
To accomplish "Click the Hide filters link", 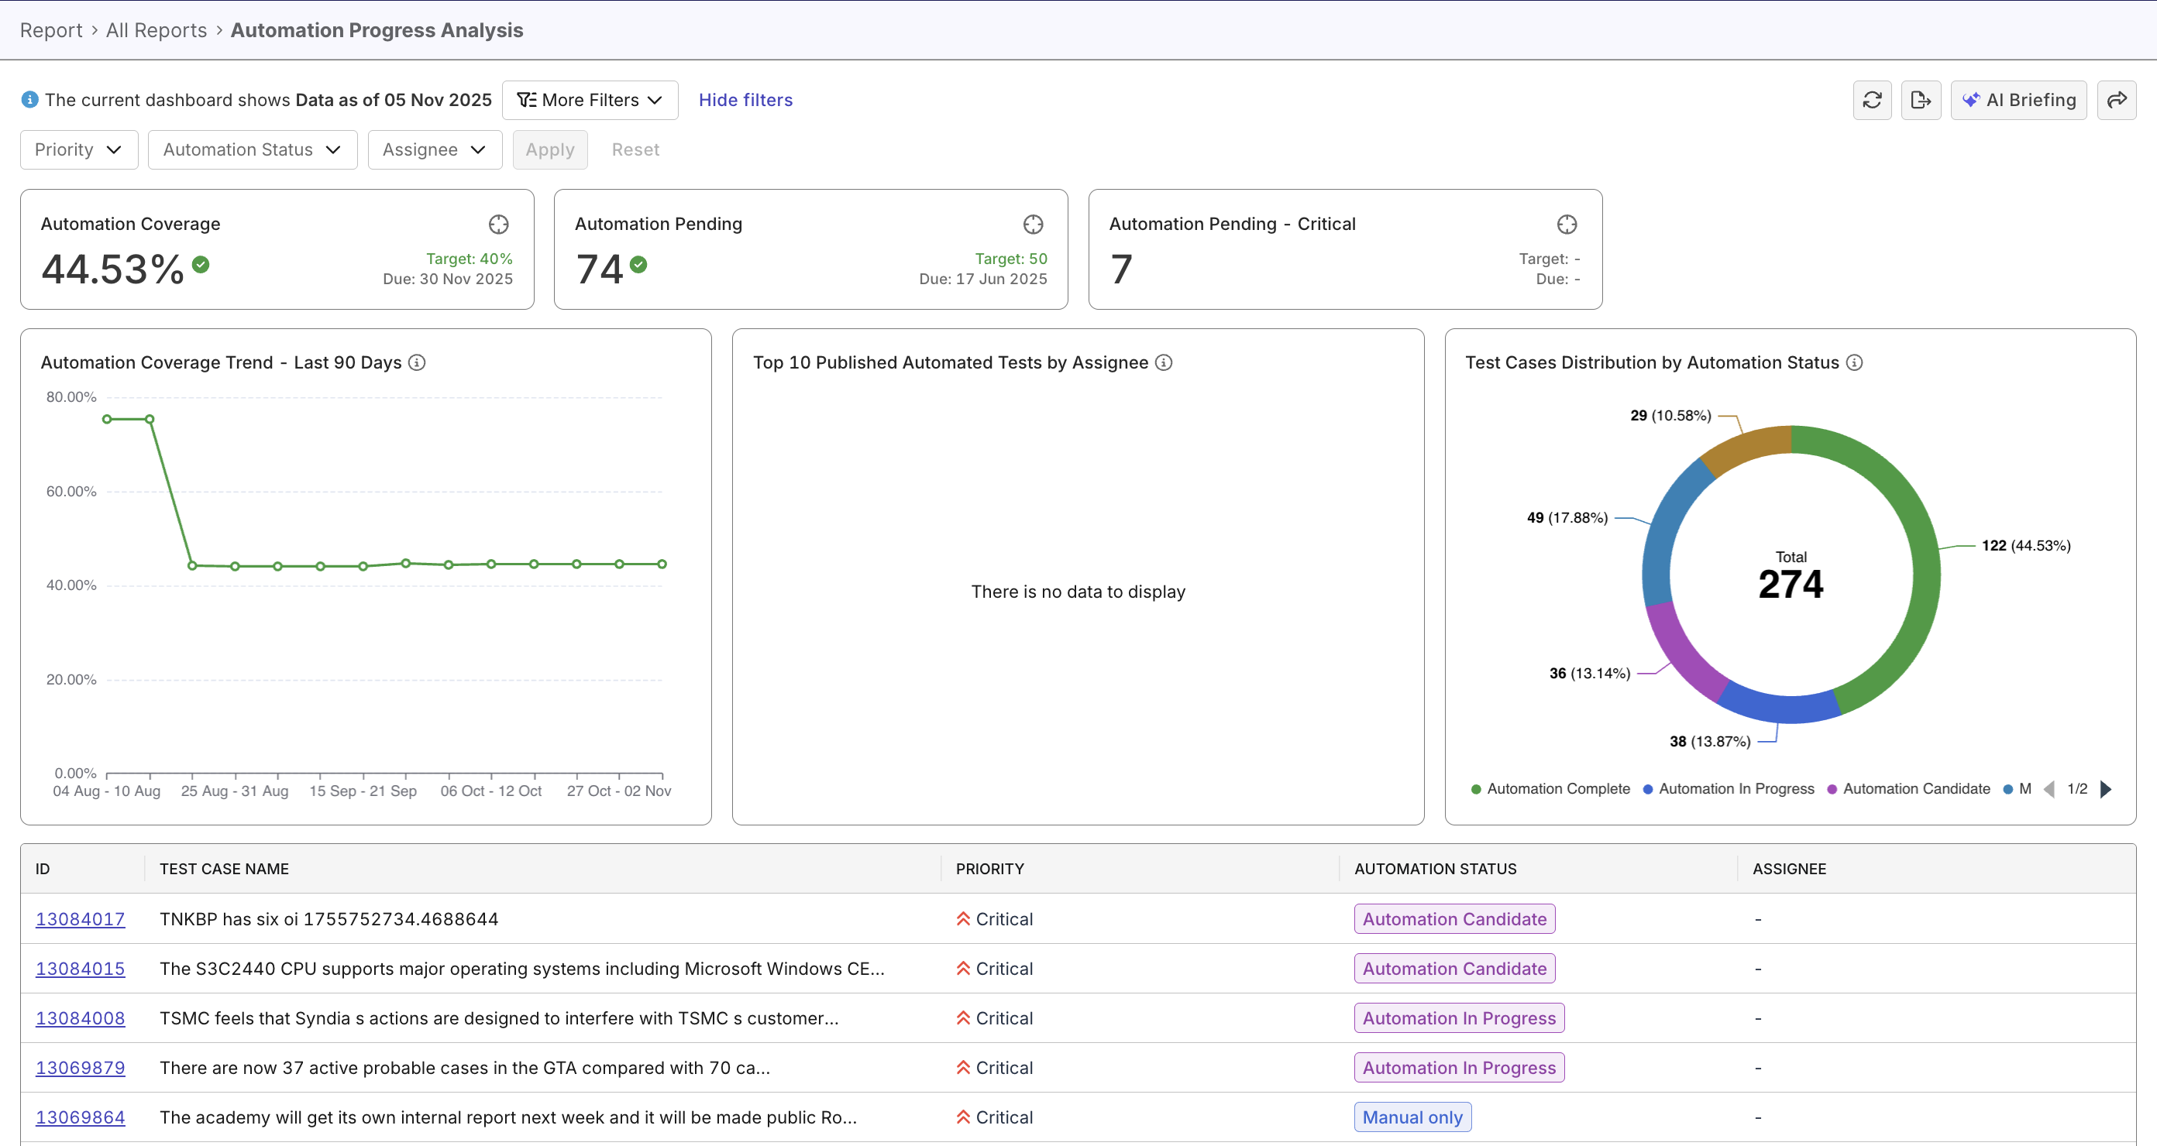I will (745, 100).
